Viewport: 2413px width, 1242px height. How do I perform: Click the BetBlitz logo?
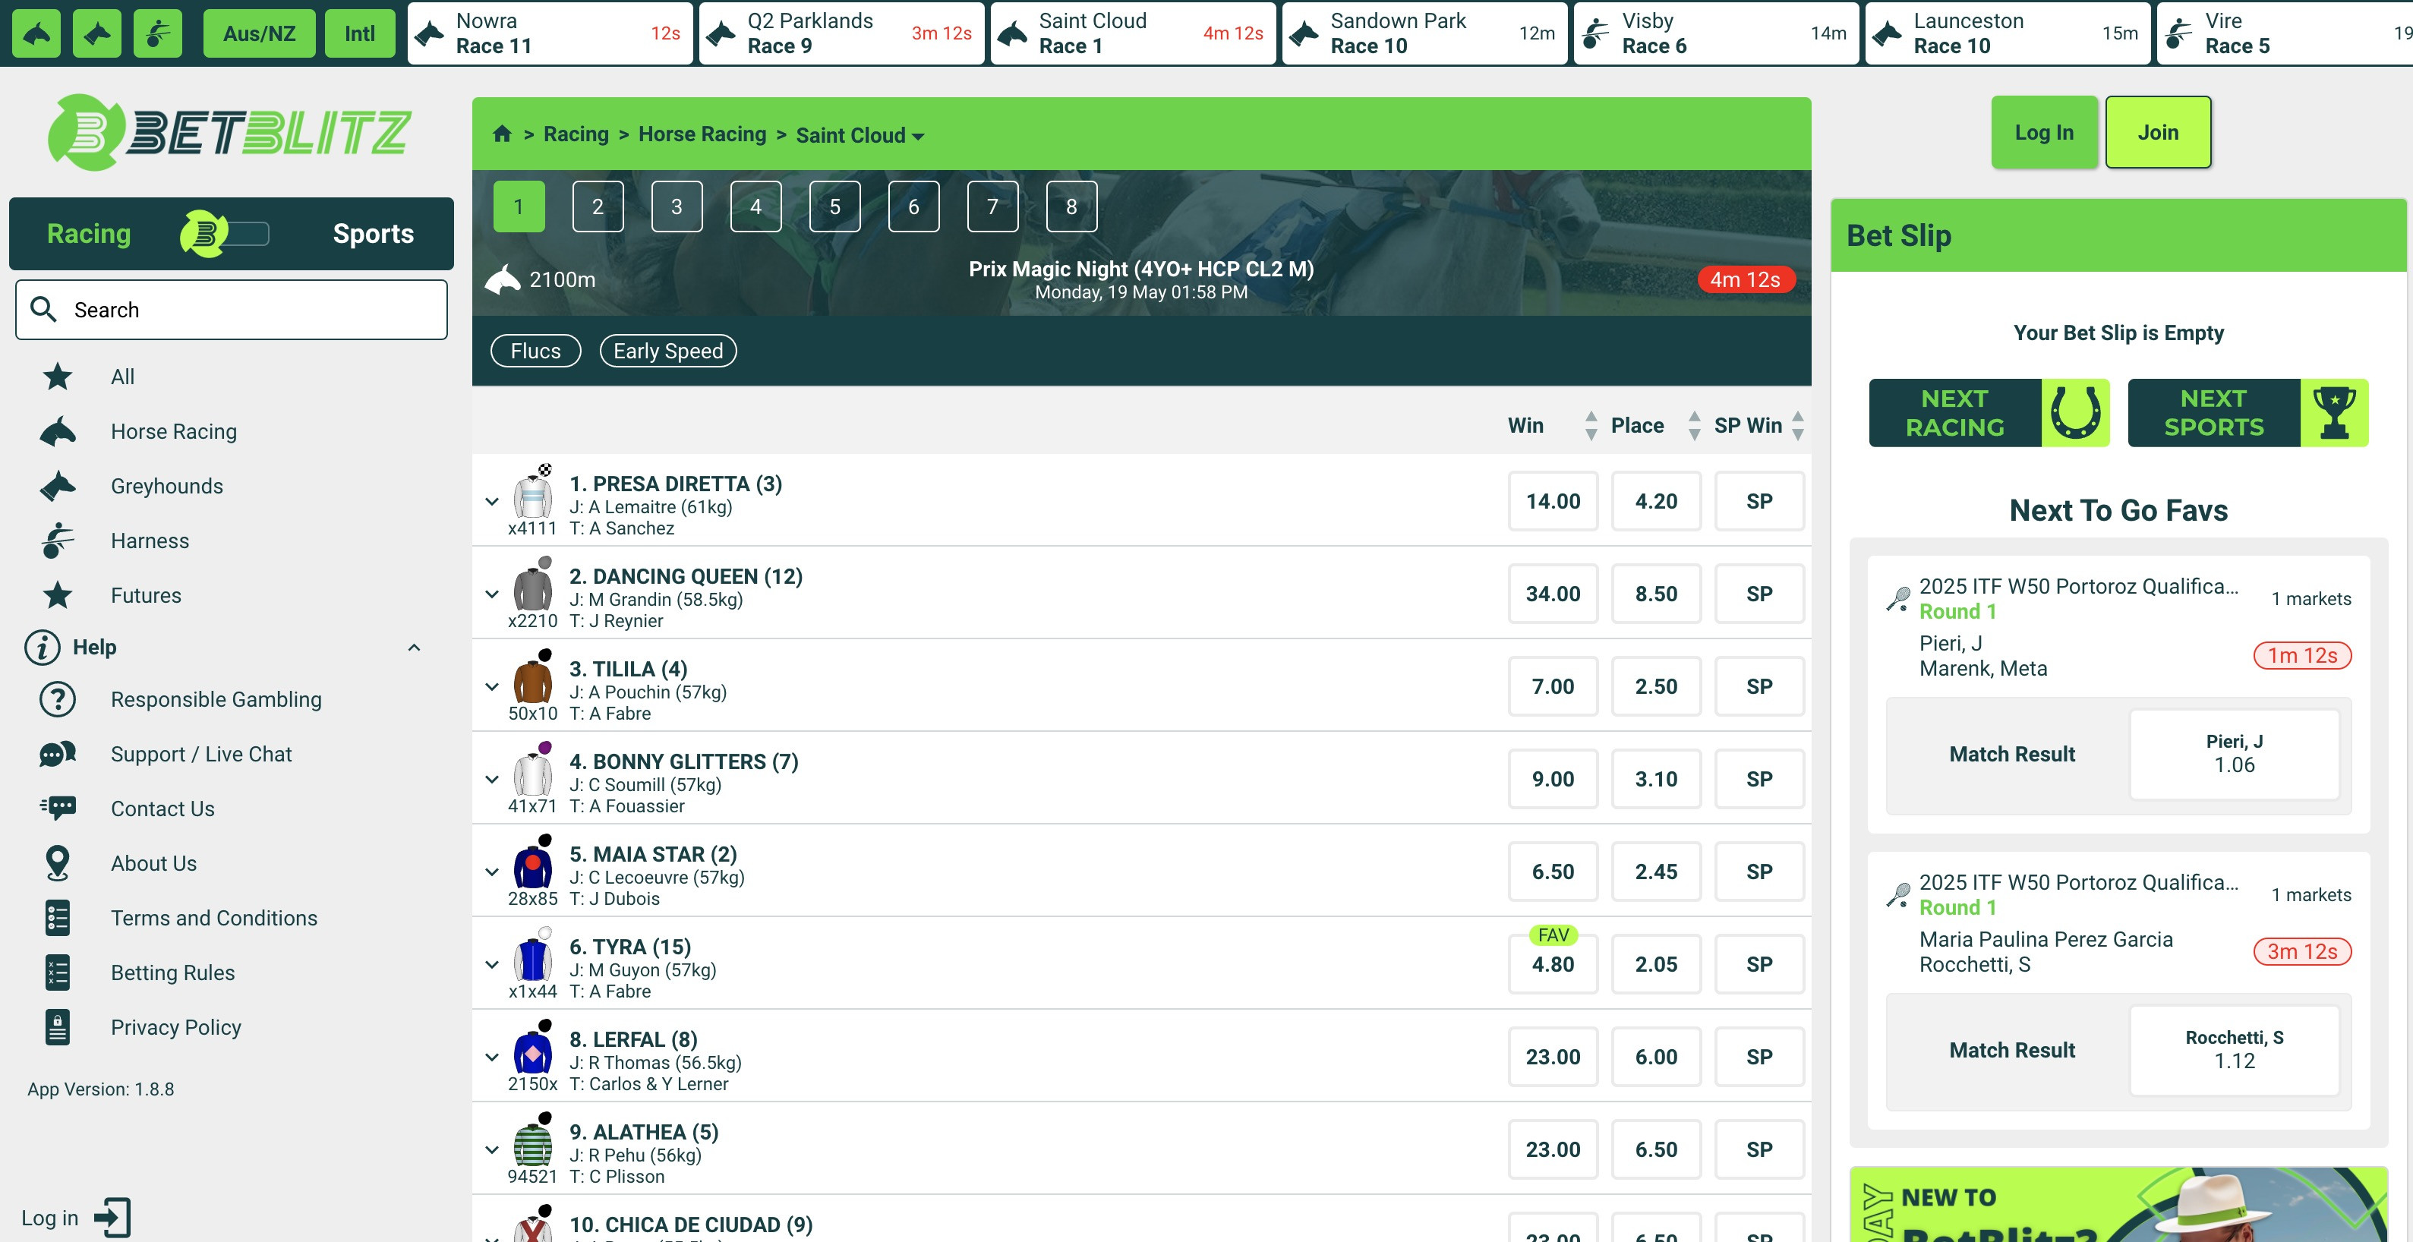(x=229, y=132)
